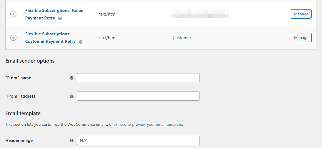Select the Customer recipient cell text
This screenshot has height=148, width=322.
click(182, 38)
